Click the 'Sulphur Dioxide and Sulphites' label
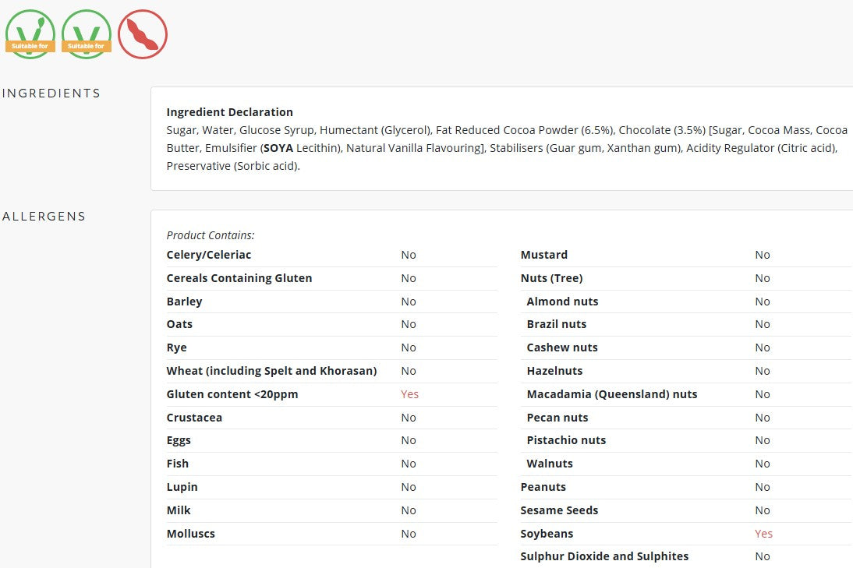 point(604,556)
